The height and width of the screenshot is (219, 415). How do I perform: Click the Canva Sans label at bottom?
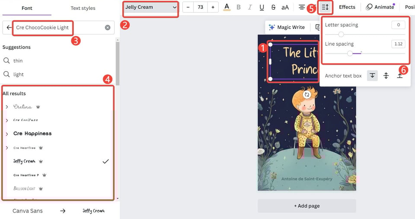[x=28, y=211]
